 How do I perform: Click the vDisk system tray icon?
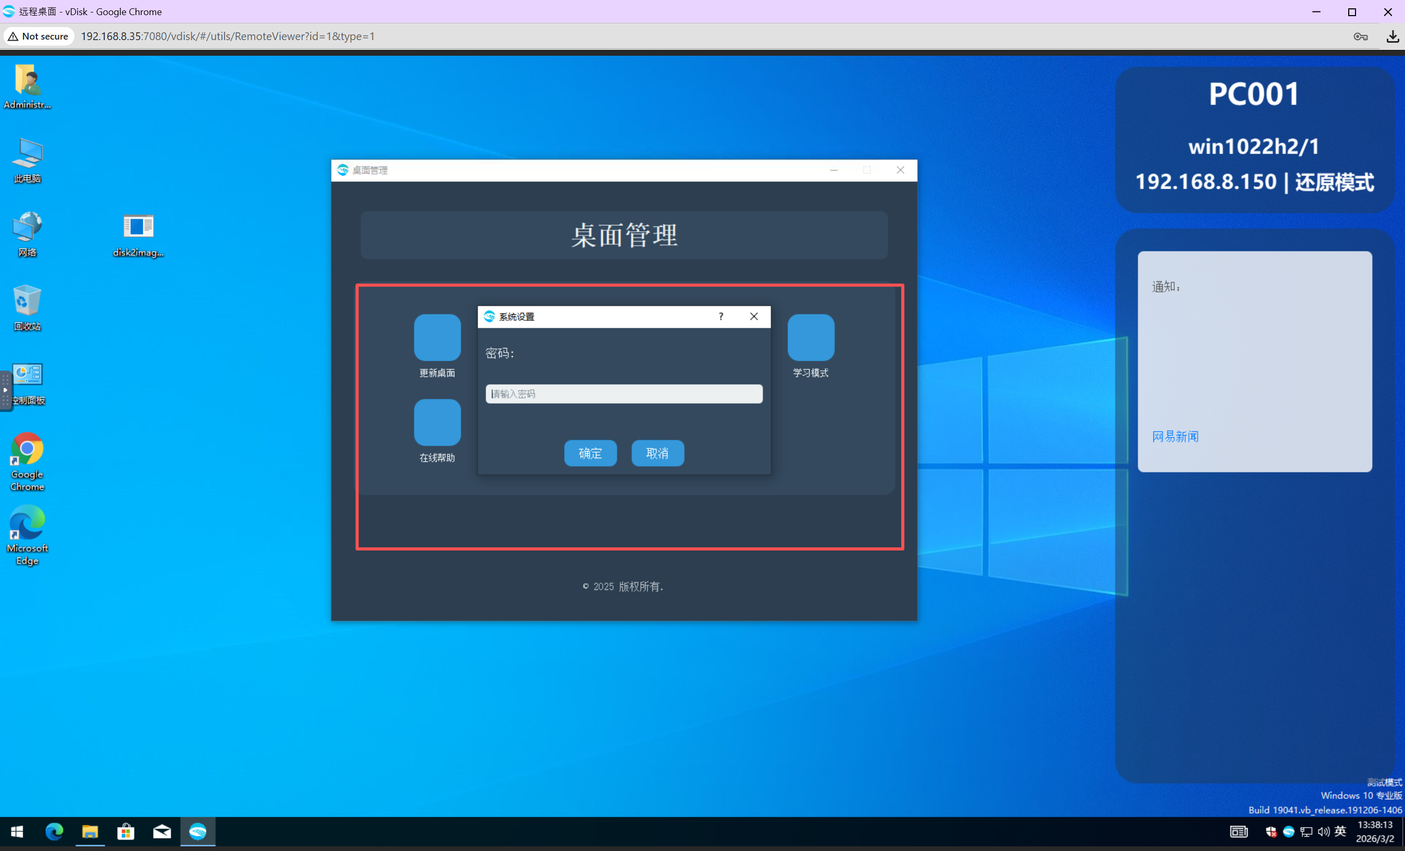tap(1288, 832)
